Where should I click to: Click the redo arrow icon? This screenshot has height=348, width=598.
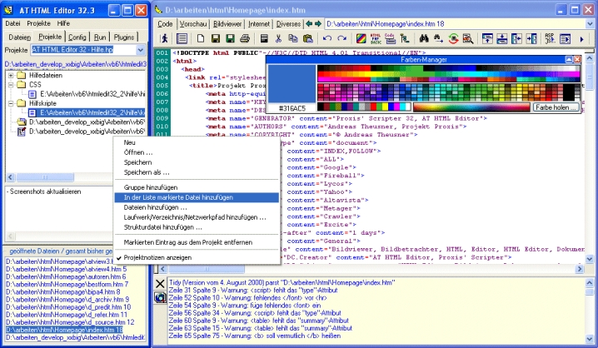341,39
